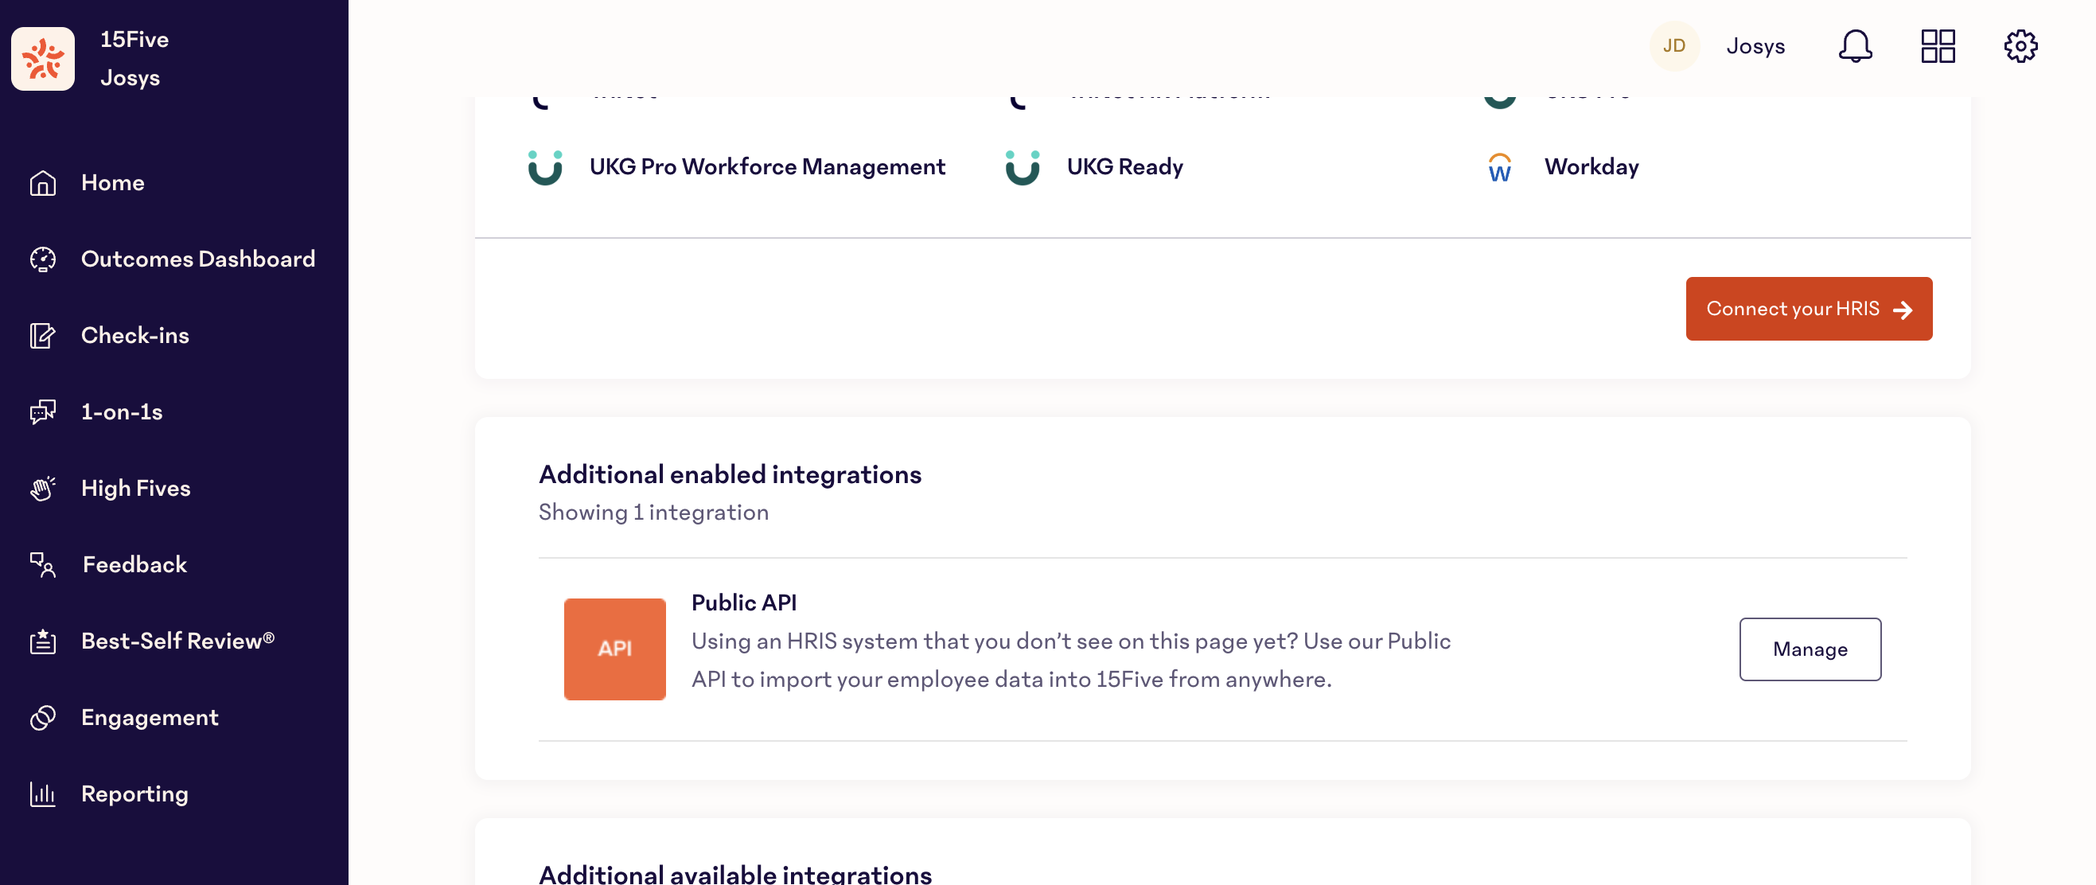2096x885 pixels.
Task: Go to Home in sidebar
Action: point(112,183)
